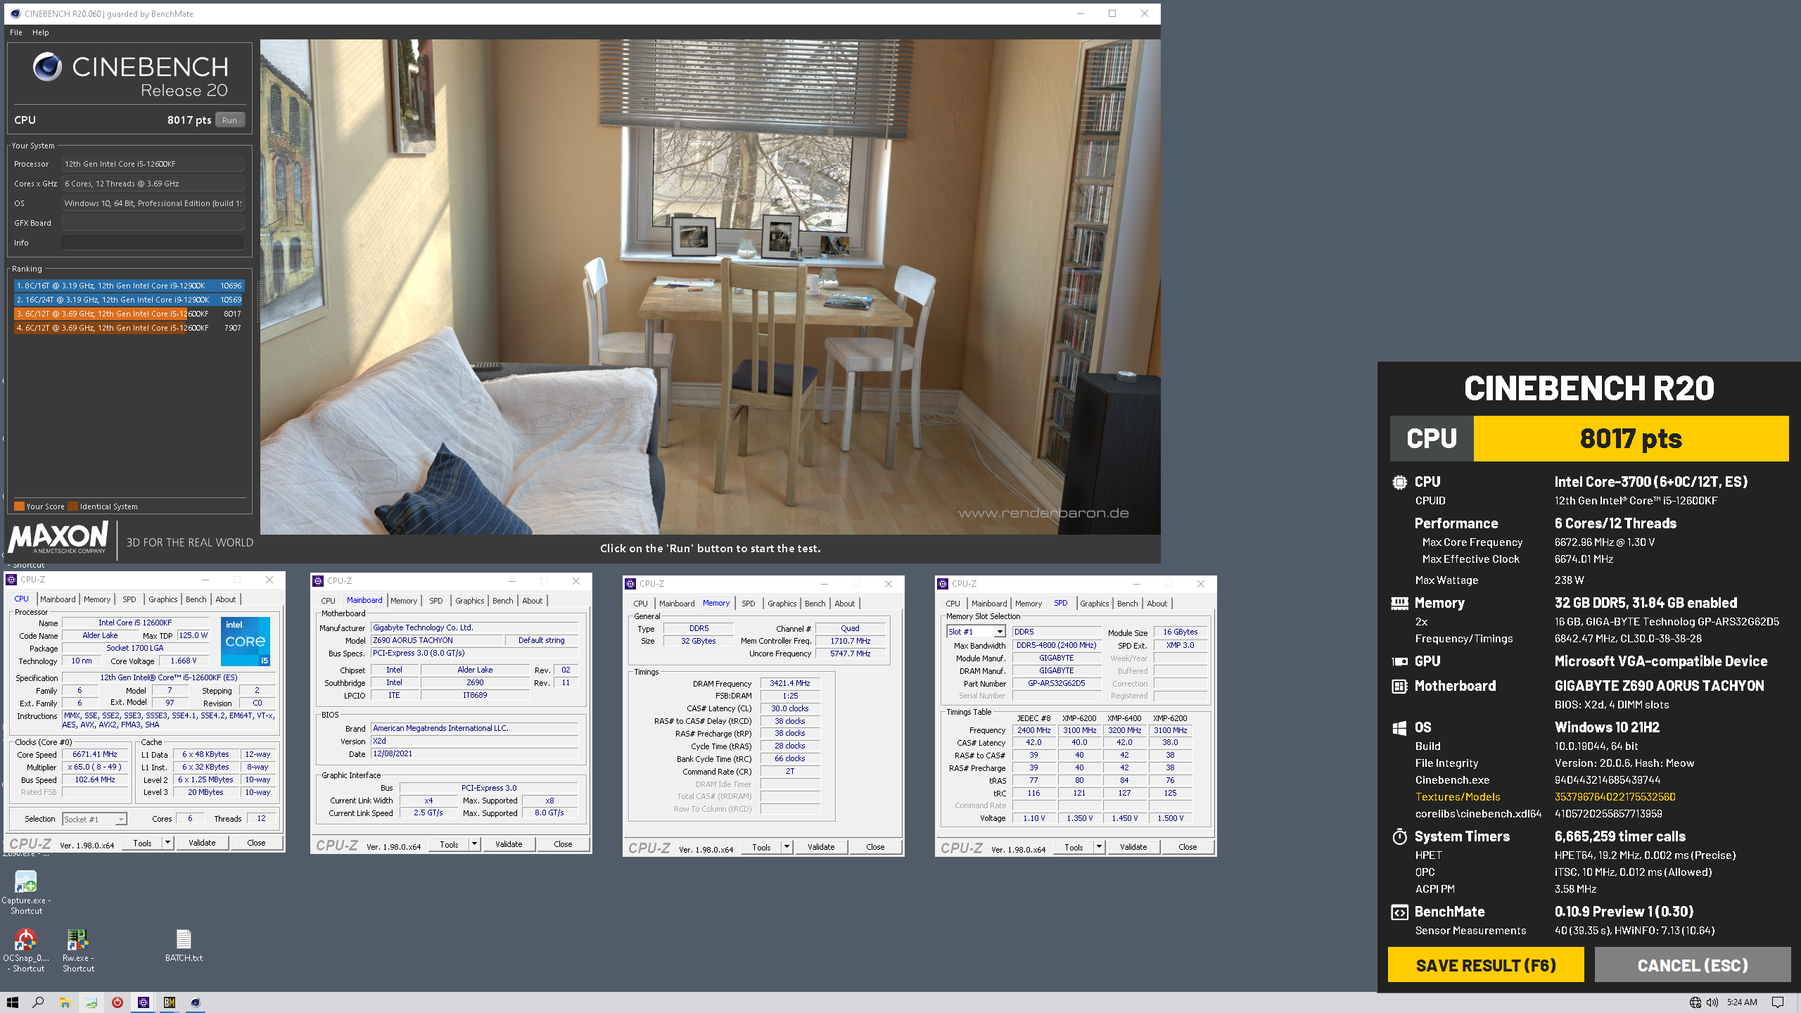This screenshot has width=1801, height=1013.
Task: Open File Explorer from the taskbar
Action: 65,1002
